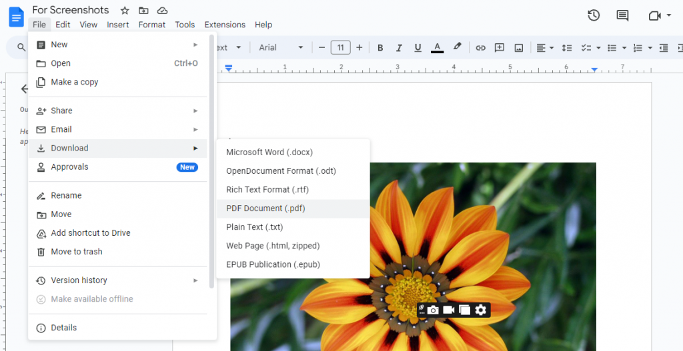Image resolution: width=683 pixels, height=351 pixels.
Task: Choose Open from the File menu
Action: [x=117, y=63]
